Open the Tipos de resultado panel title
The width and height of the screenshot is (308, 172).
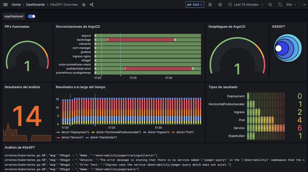tap(223, 87)
